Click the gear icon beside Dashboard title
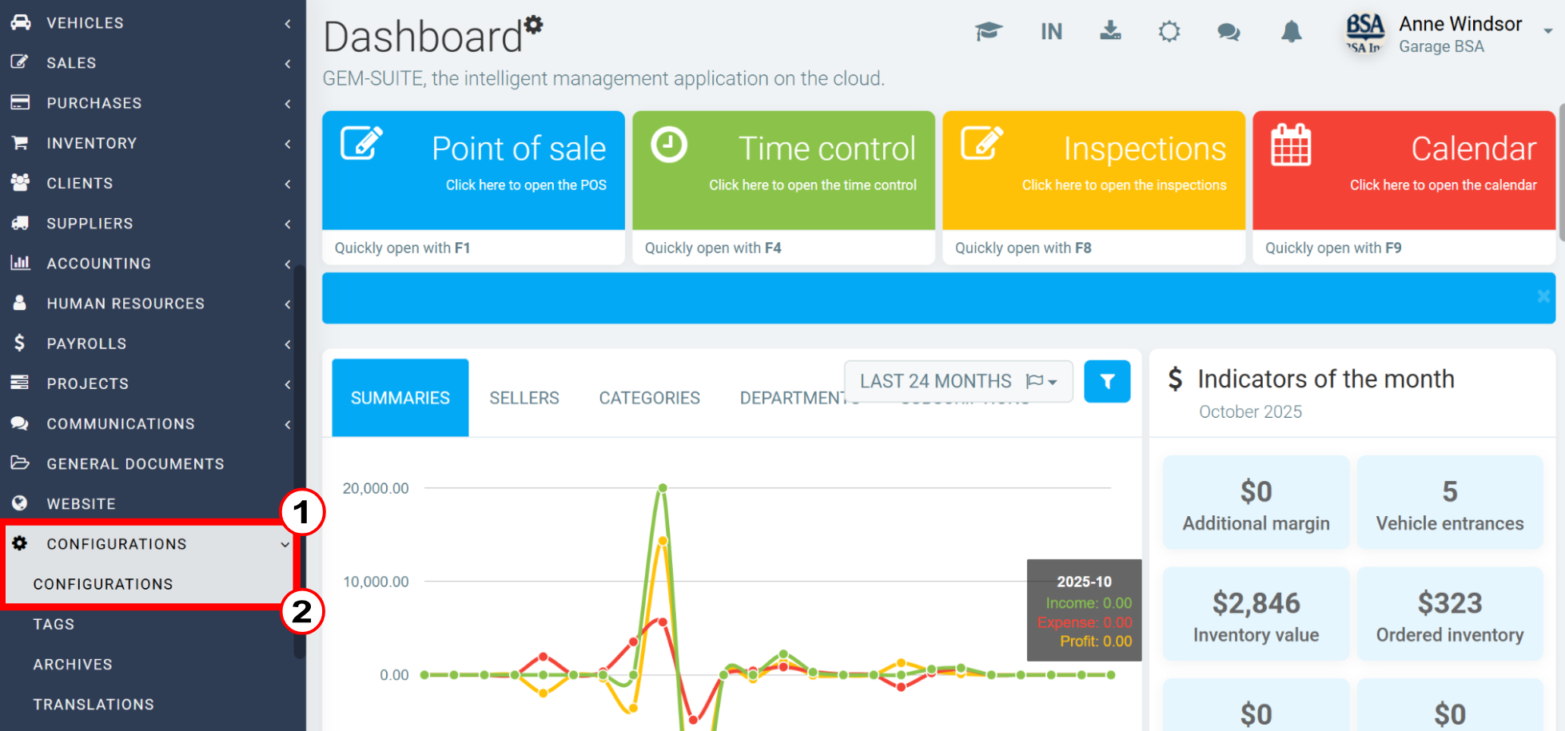 click(x=534, y=24)
